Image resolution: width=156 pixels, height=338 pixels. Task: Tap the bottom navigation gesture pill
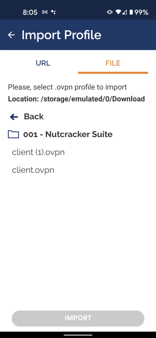pyautogui.click(x=78, y=335)
